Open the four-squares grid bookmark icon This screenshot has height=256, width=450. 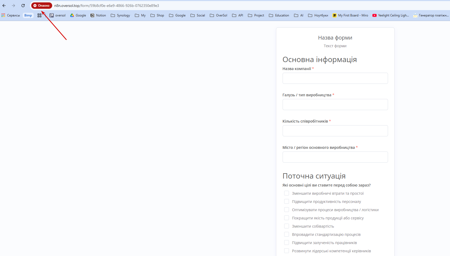(x=39, y=15)
